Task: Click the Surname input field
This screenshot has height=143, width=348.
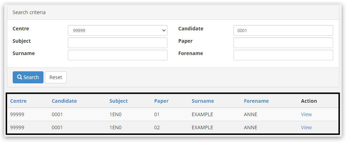Action: tap(117, 55)
